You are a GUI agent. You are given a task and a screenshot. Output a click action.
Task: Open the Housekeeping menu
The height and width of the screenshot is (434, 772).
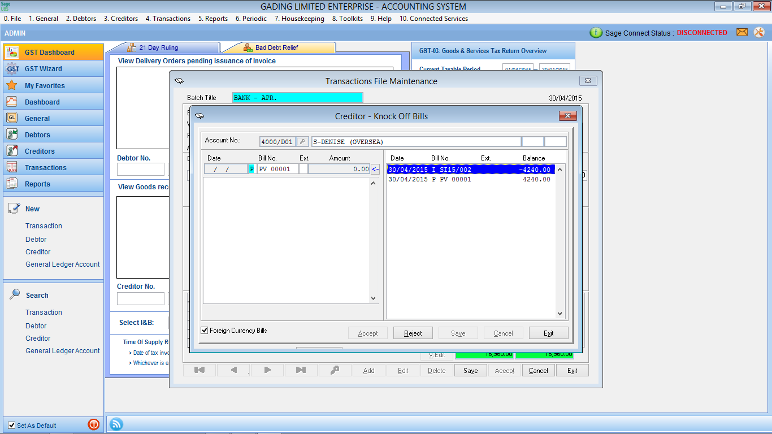coord(300,19)
